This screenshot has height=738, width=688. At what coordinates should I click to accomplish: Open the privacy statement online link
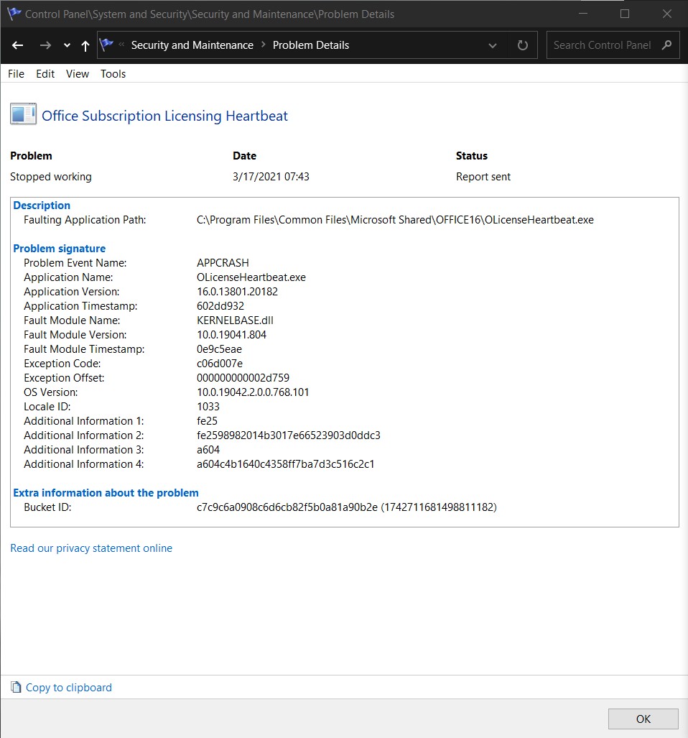[x=91, y=548]
